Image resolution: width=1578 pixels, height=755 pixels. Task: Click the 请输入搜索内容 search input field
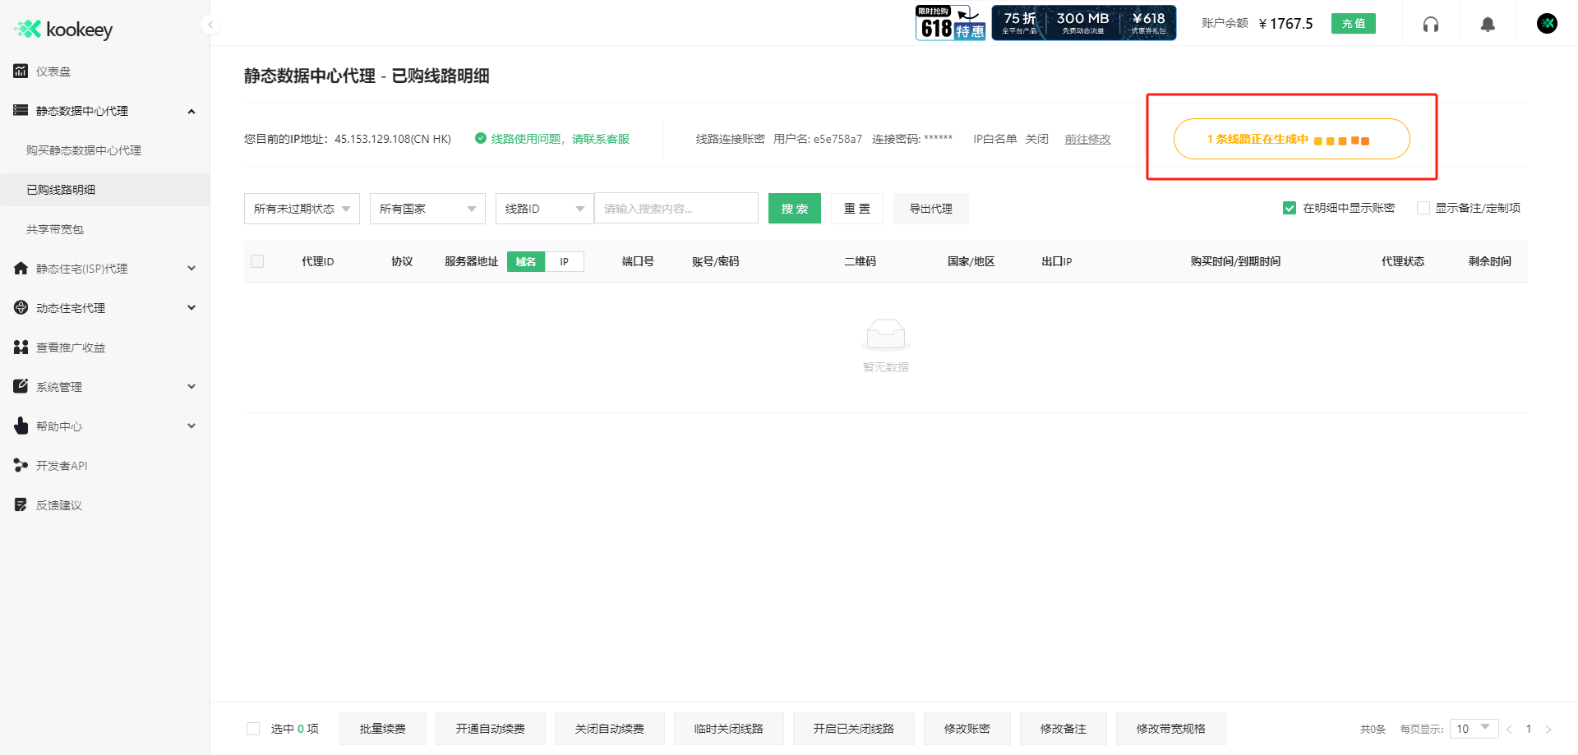click(x=676, y=208)
